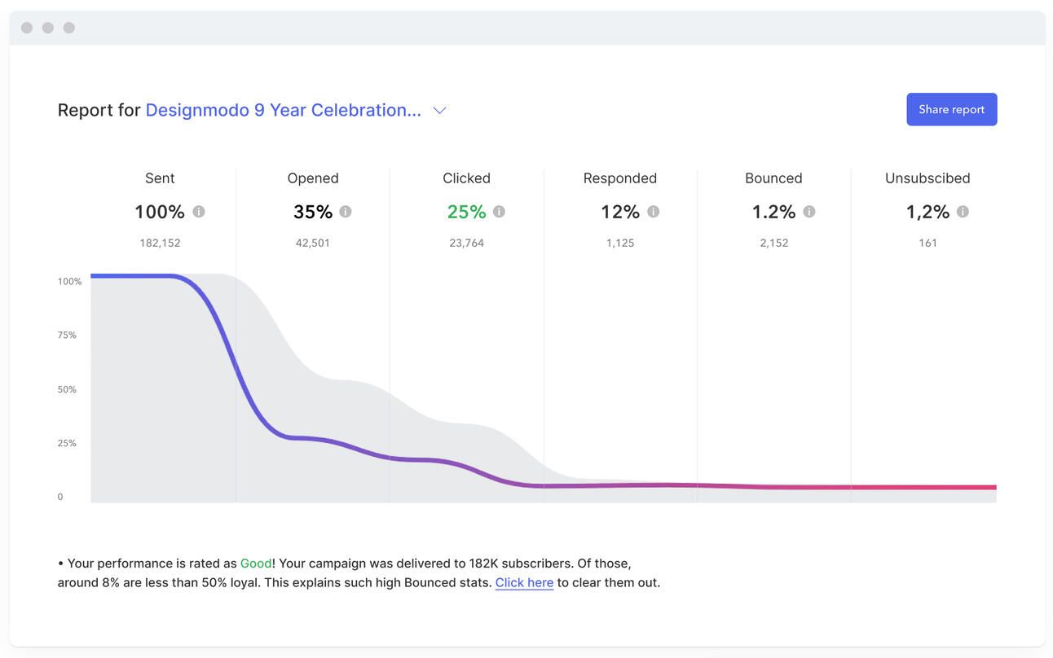Select the Bounced column header
The height and width of the screenshot is (658, 1053).
(773, 178)
